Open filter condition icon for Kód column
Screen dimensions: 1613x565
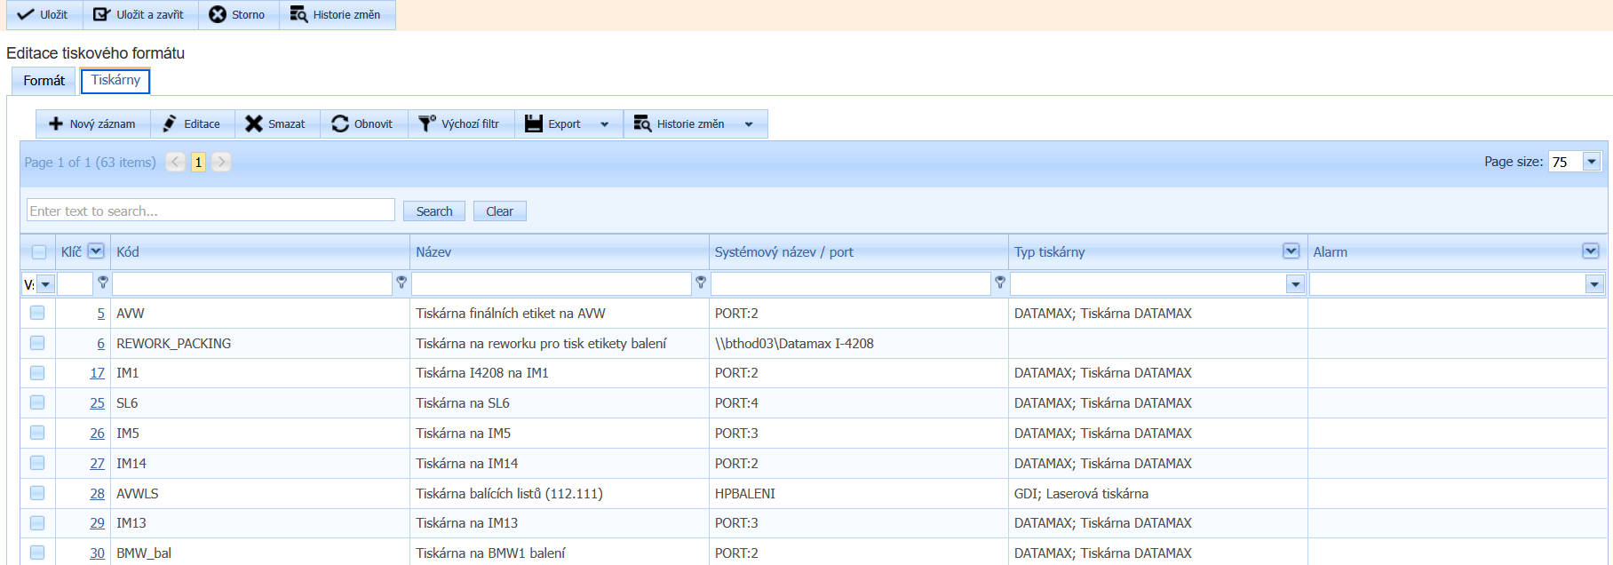(x=401, y=282)
